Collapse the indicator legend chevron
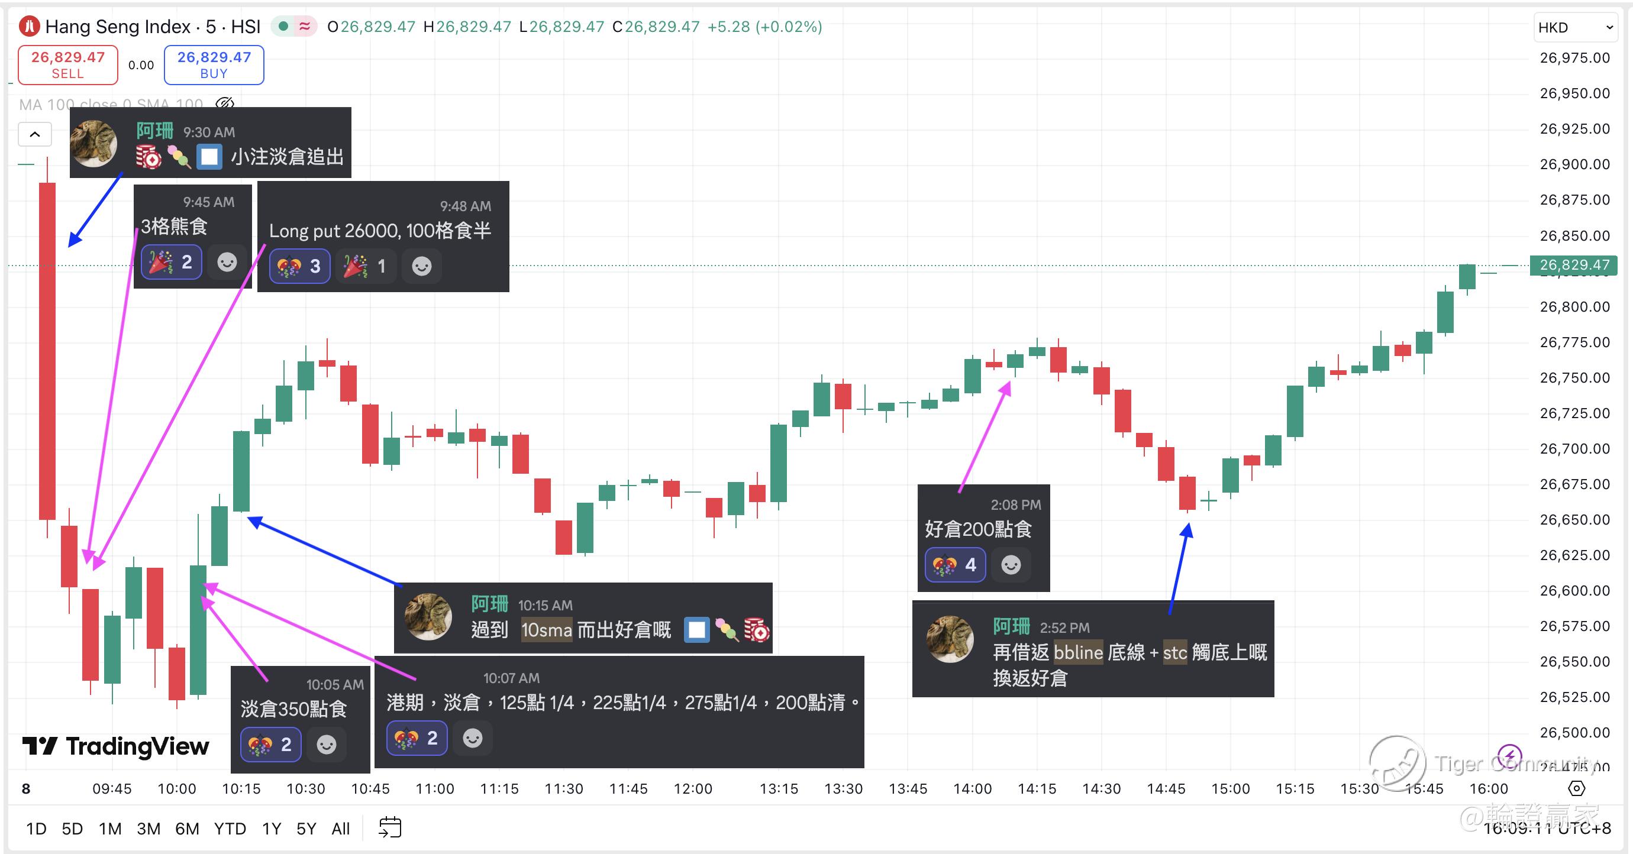This screenshot has width=1633, height=854. coord(35,134)
